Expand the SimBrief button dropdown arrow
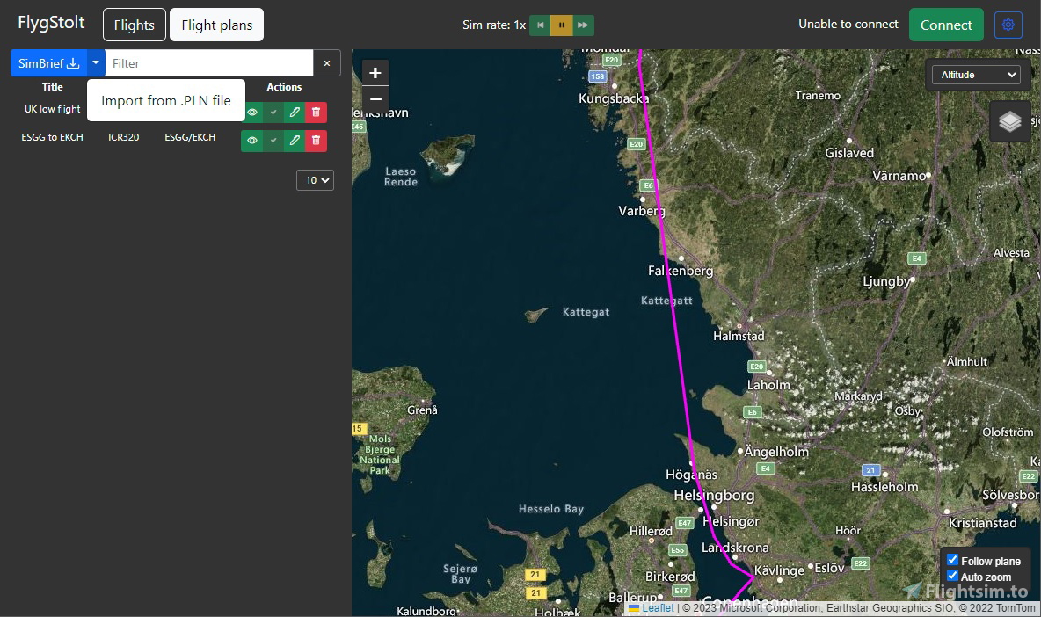The image size is (1041, 617). tap(96, 62)
